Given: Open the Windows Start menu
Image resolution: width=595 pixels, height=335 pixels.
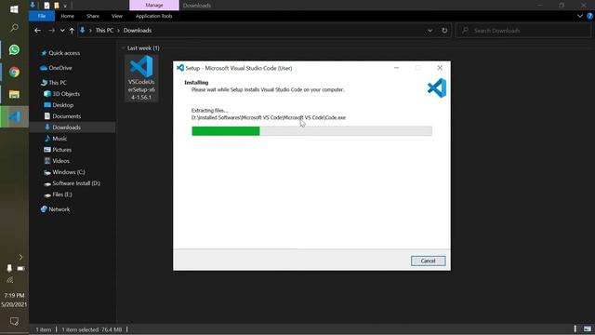Looking at the screenshot, I should tap(14, 9).
